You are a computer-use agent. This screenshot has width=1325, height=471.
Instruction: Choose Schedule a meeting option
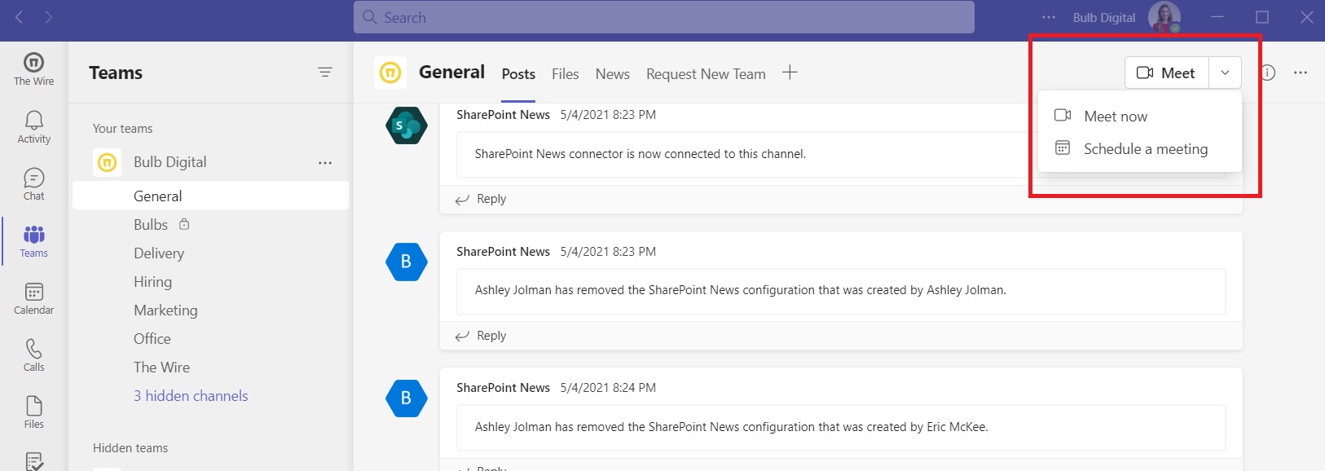pyautogui.click(x=1140, y=149)
